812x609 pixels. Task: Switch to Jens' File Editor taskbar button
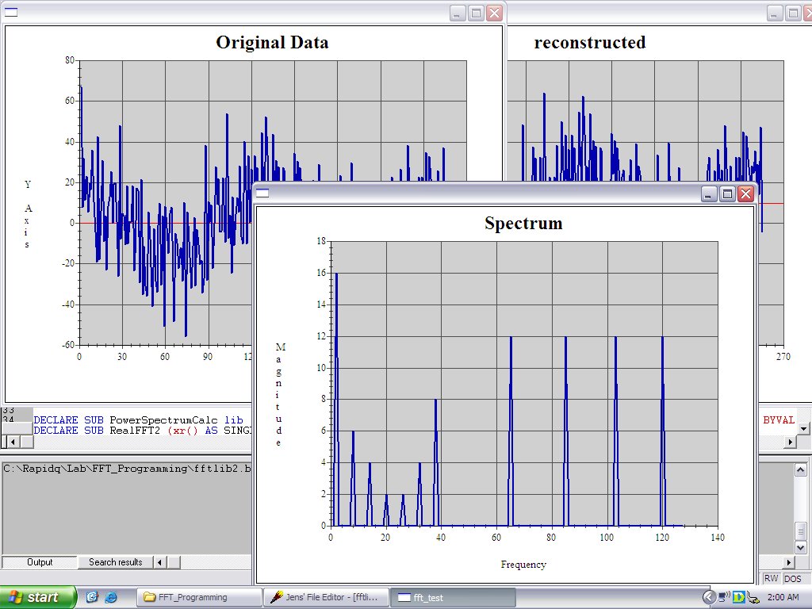click(x=326, y=597)
